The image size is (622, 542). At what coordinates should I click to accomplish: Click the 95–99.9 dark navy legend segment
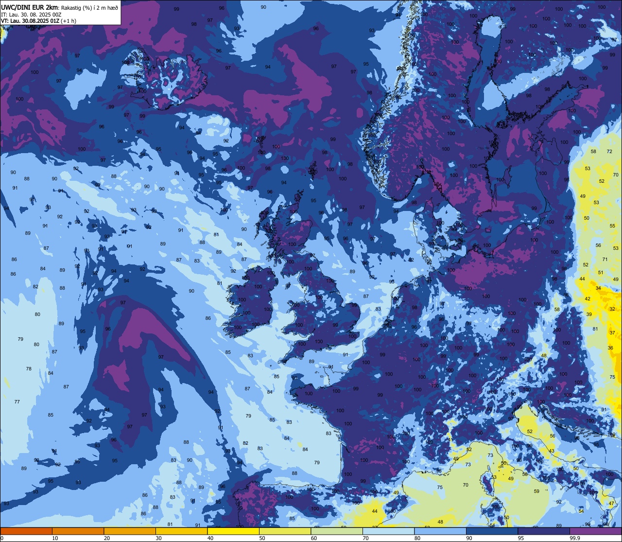(x=544, y=531)
